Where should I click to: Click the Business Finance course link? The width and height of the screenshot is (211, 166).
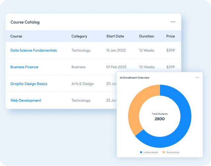coord(24,67)
